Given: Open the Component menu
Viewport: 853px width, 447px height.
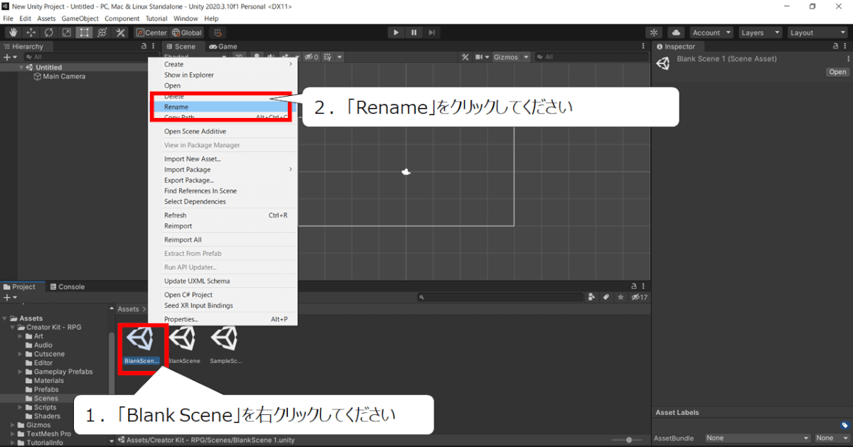Looking at the screenshot, I should 122,18.
